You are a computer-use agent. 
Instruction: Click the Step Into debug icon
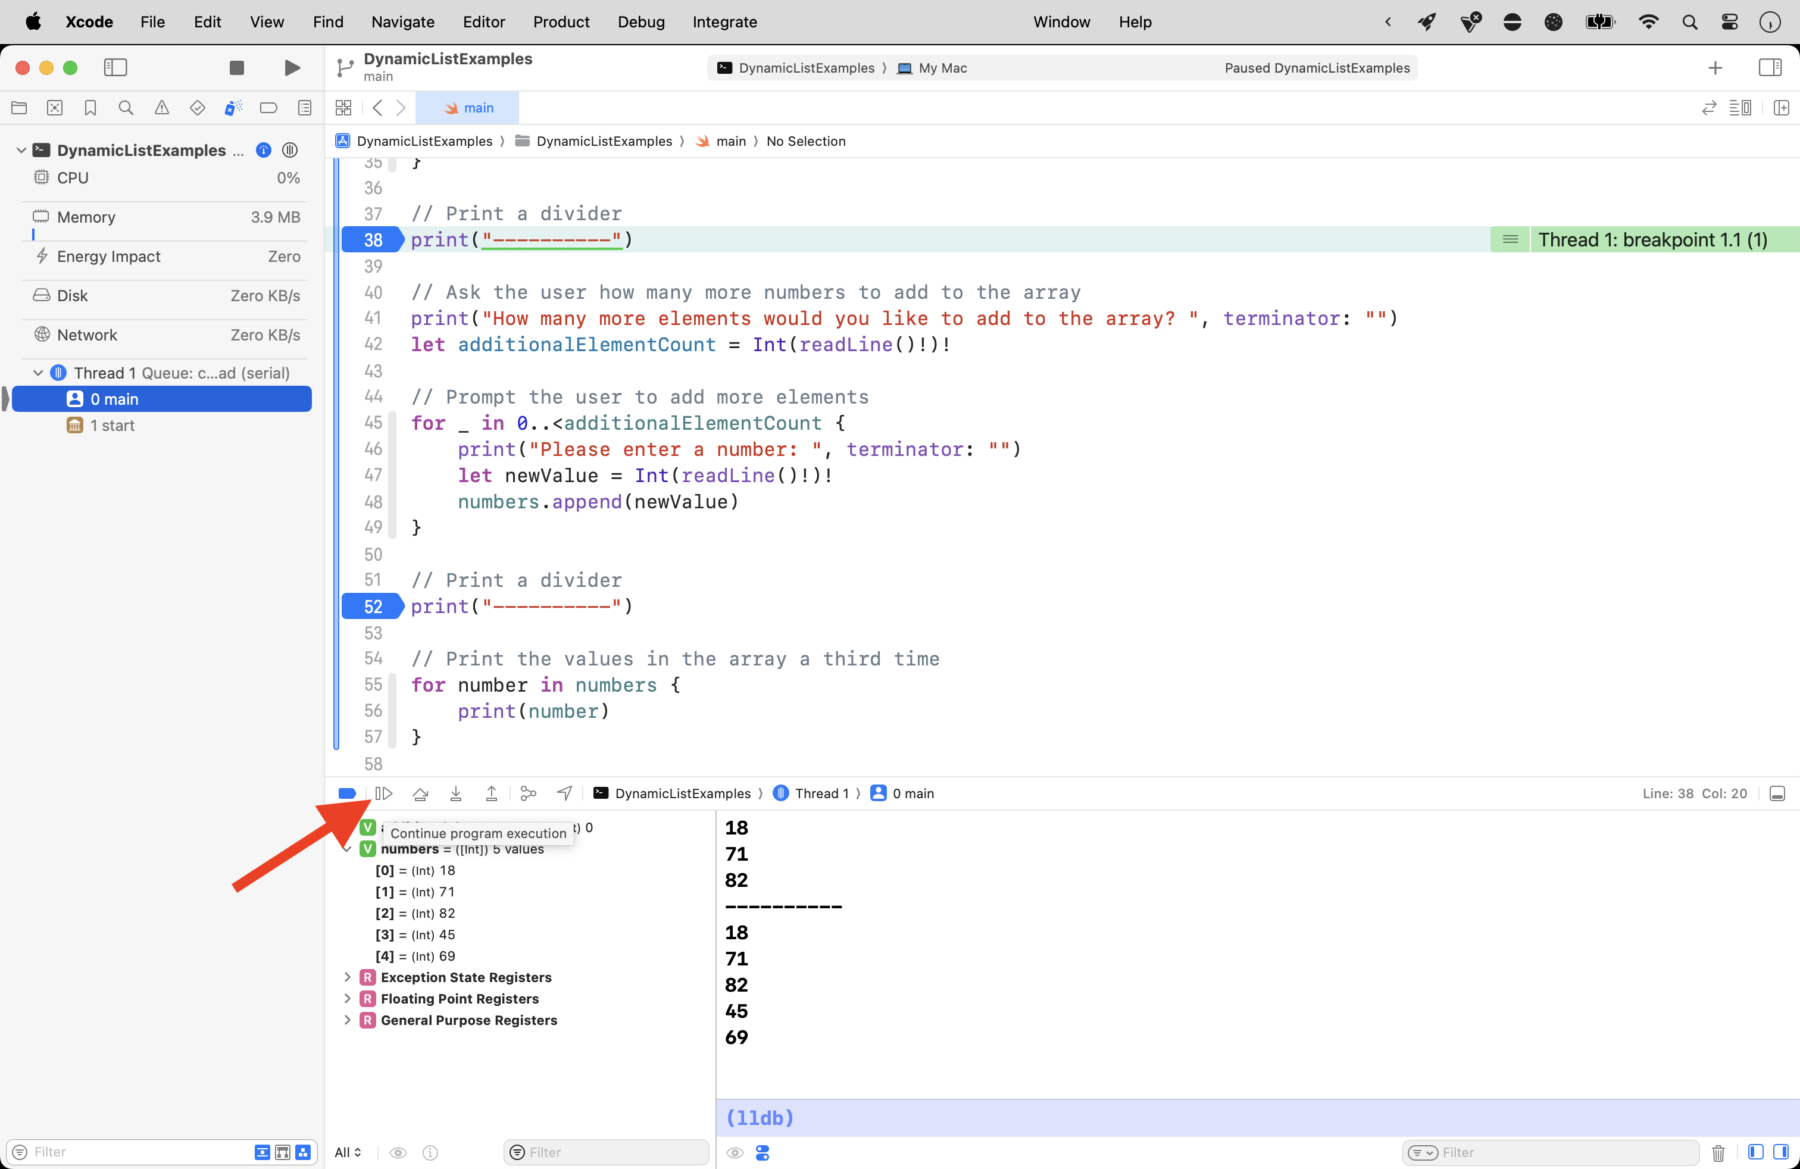[456, 793]
